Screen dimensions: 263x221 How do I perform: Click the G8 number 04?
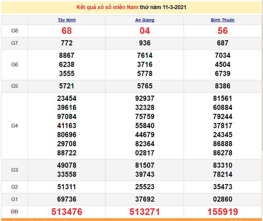(145, 31)
